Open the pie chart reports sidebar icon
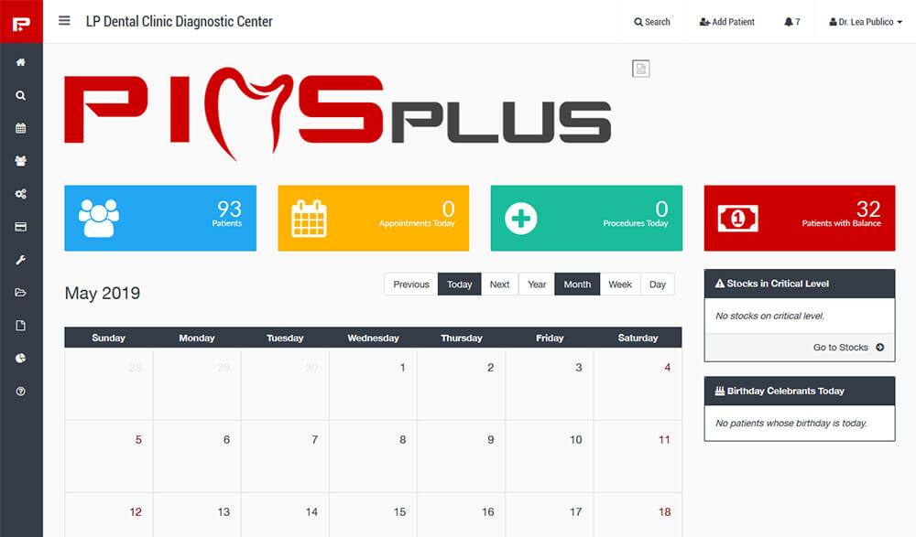Viewport: 916px width, 537px height. tap(20, 359)
